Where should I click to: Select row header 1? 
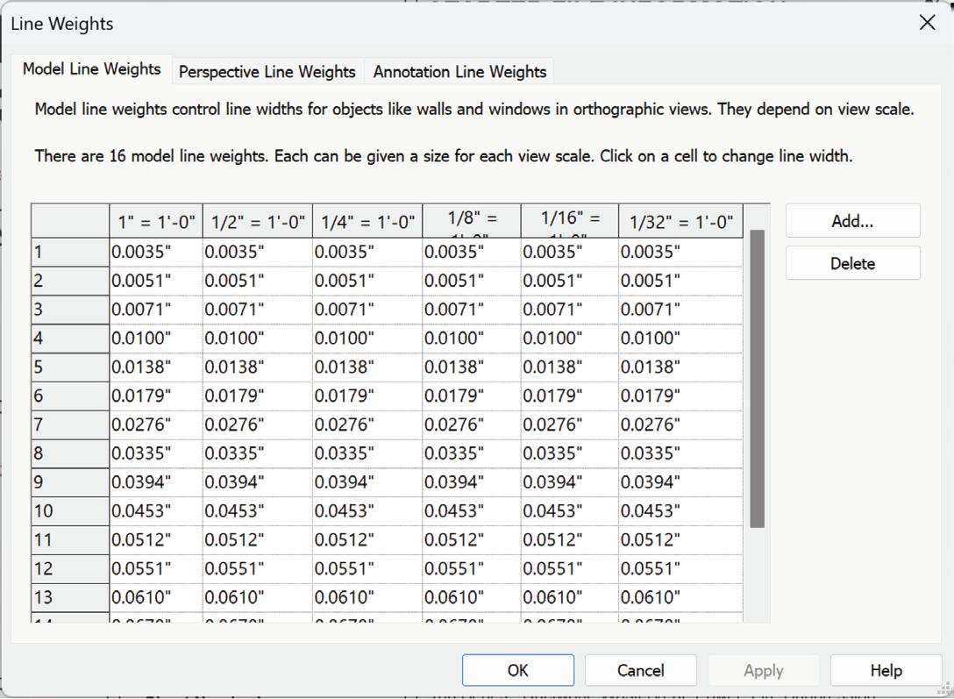tap(70, 252)
